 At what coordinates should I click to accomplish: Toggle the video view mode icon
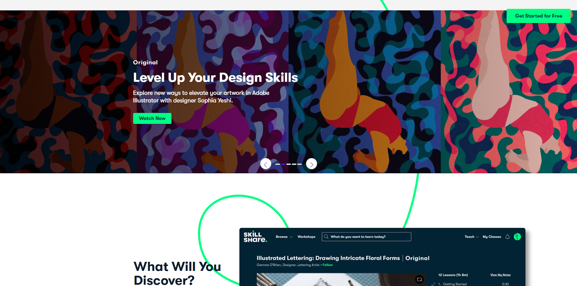pyautogui.click(x=419, y=279)
